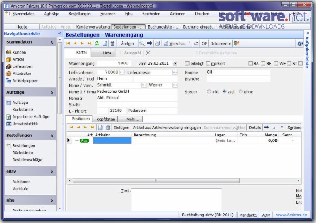Go to first record in main toolbar
316x223 pixels.
(x=68, y=43)
